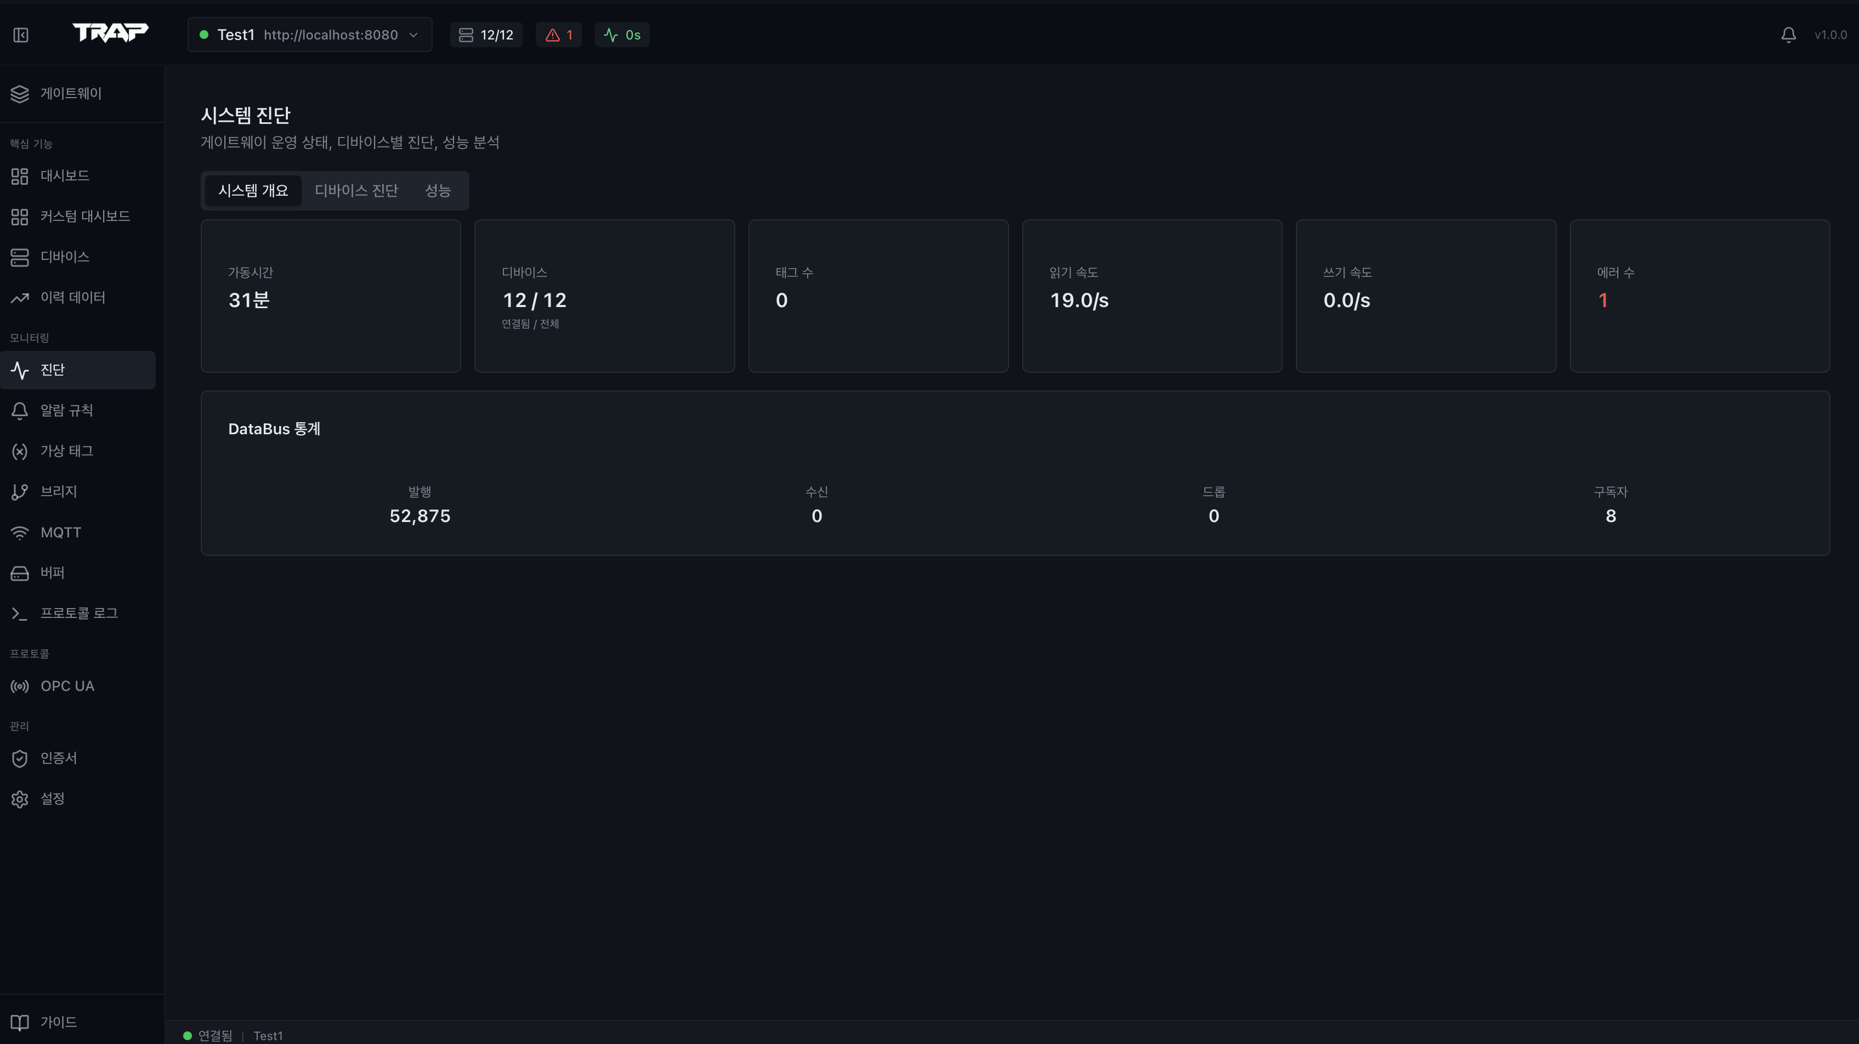
Task: Open 프로토콜 로그 in sidebar
Action: point(78,613)
